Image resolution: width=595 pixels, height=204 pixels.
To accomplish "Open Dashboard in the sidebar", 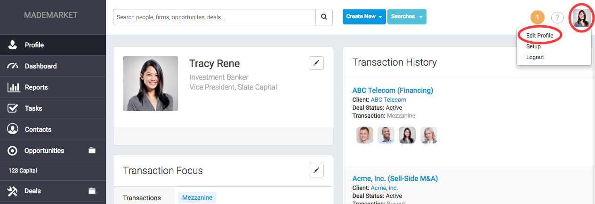I will pyautogui.click(x=40, y=66).
